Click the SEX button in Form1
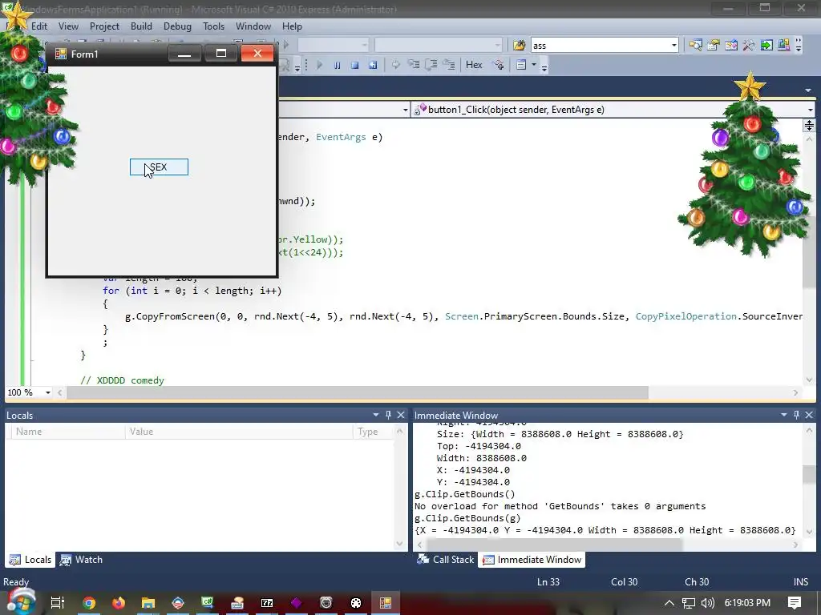Screen dimensions: 821x615 [160, 167]
